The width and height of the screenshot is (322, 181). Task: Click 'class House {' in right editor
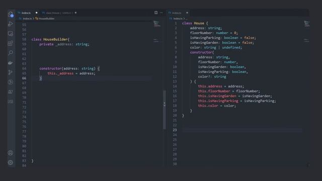[x=195, y=23]
